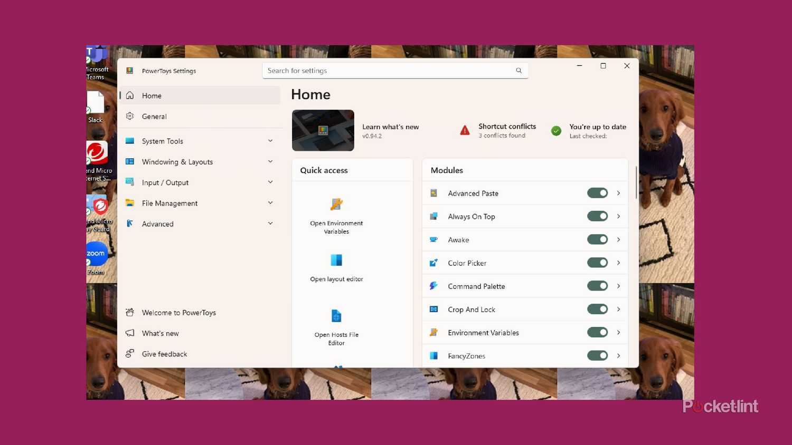The width and height of the screenshot is (792, 445).
Task: Click the search magnifier icon
Action: coord(518,71)
